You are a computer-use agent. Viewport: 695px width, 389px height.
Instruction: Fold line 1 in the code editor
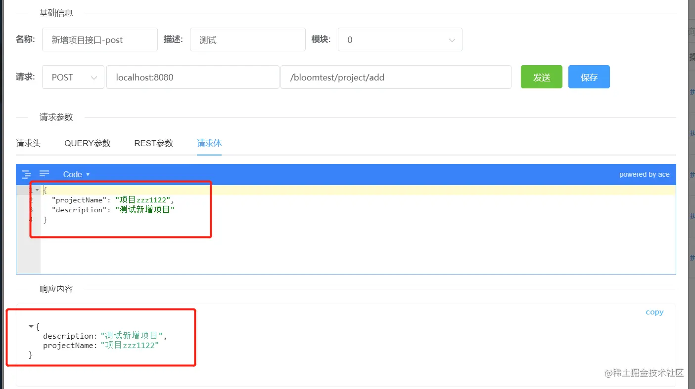click(37, 190)
